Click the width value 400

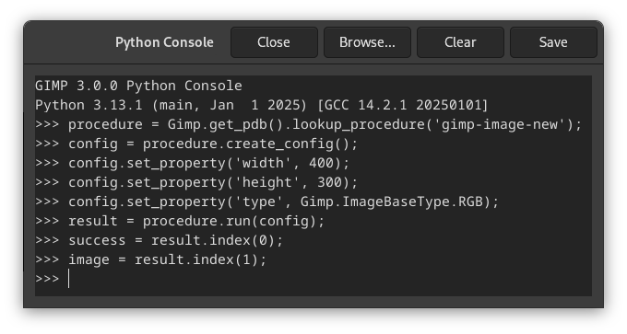[321, 163]
